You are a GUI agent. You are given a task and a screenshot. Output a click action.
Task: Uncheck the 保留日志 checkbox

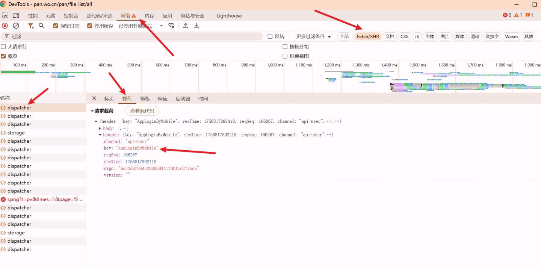pyautogui.click(x=56, y=26)
